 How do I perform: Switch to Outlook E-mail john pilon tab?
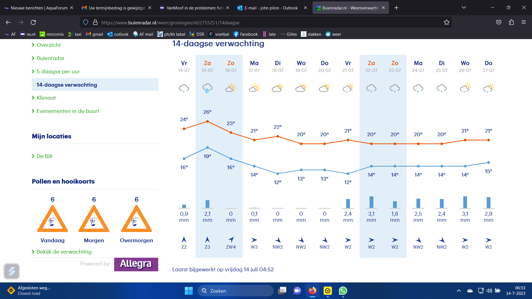(x=271, y=8)
